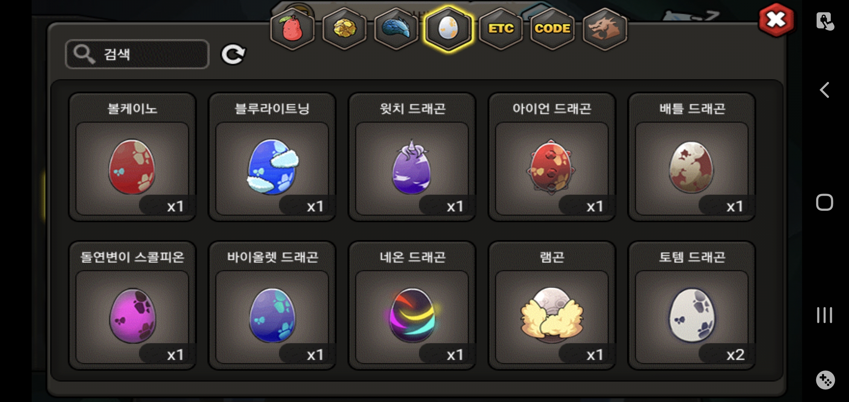Pick the spiked 아이언 드래곤 egg

552,157
